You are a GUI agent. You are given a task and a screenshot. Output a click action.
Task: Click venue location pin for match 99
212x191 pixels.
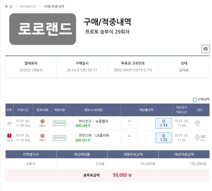click(x=197, y=123)
